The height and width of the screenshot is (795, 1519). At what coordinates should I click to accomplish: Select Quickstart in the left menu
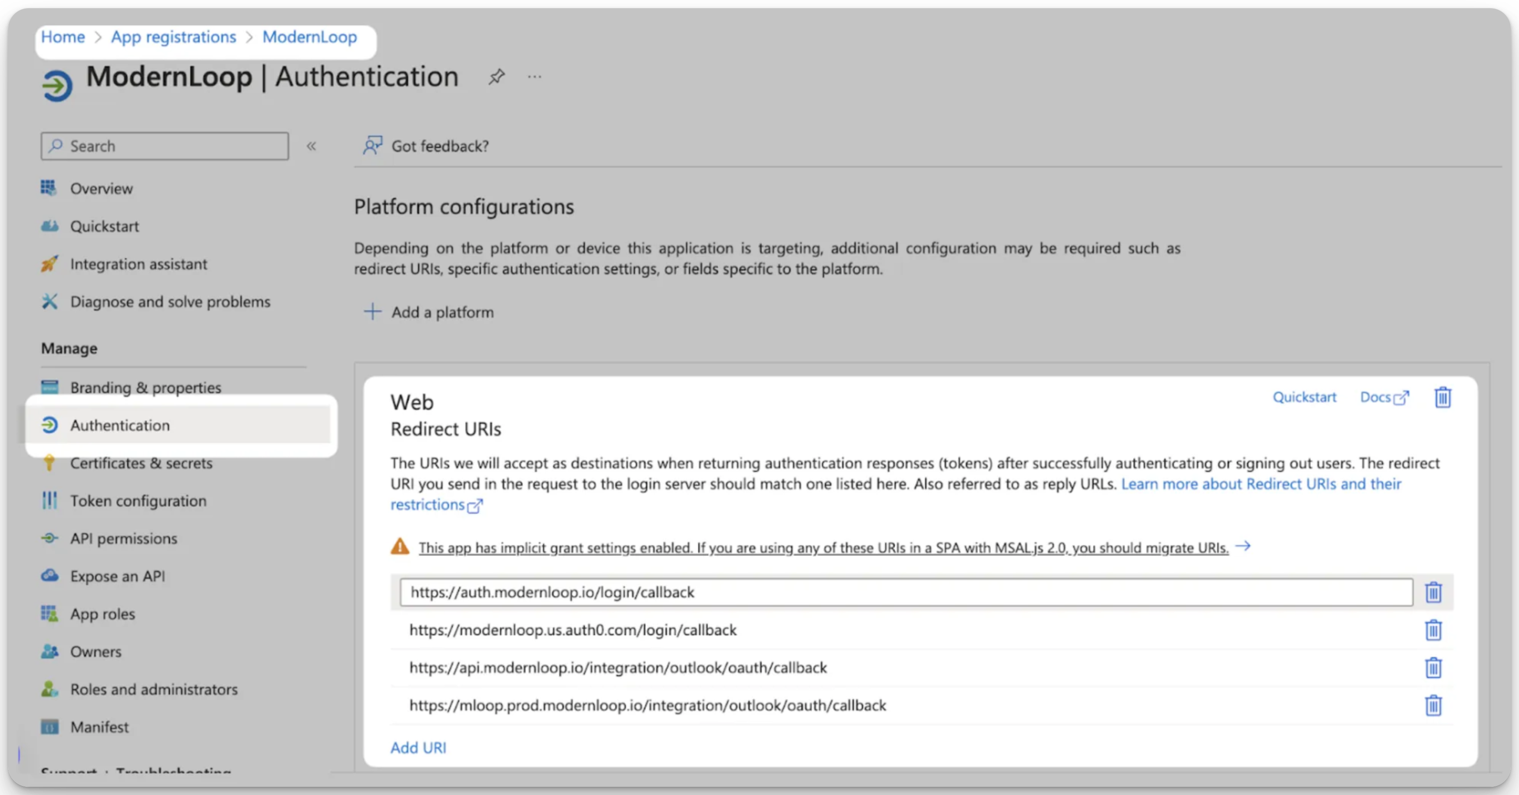105,226
